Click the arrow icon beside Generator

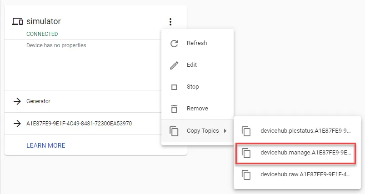pos(17,101)
